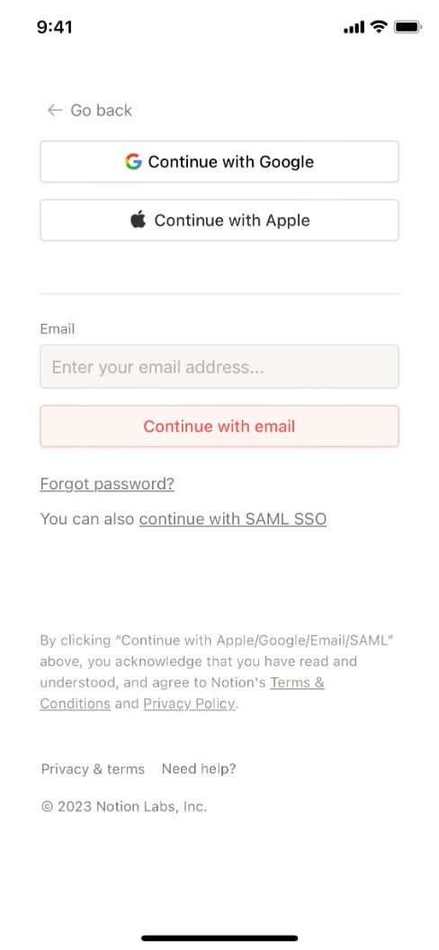Open the Privacy Policy link
439x950 pixels.
click(189, 704)
